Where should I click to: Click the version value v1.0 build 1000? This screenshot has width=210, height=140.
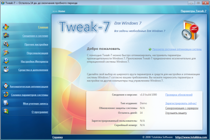point(149,95)
